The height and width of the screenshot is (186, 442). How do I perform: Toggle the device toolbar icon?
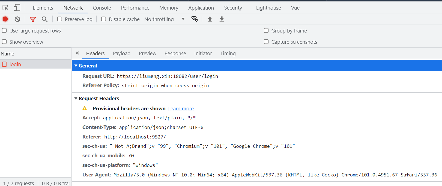coord(17,8)
